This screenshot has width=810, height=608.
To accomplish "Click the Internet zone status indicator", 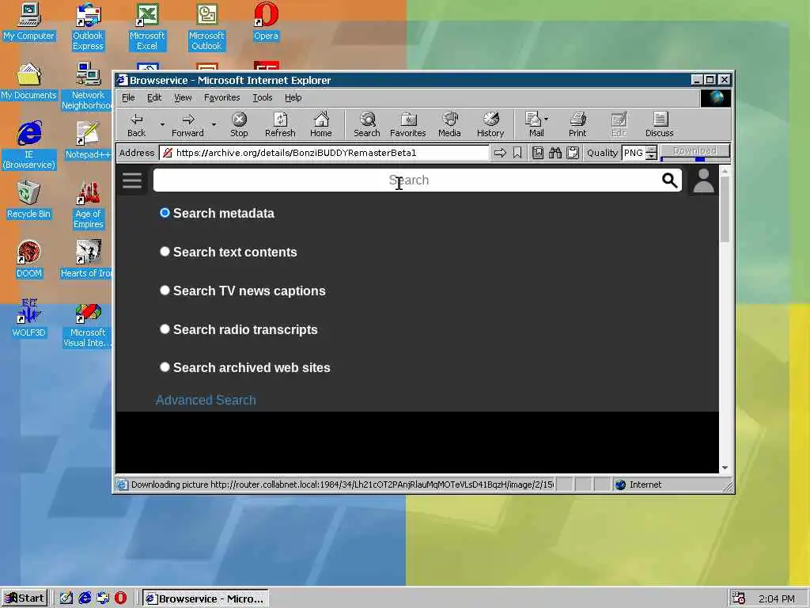I will point(638,484).
